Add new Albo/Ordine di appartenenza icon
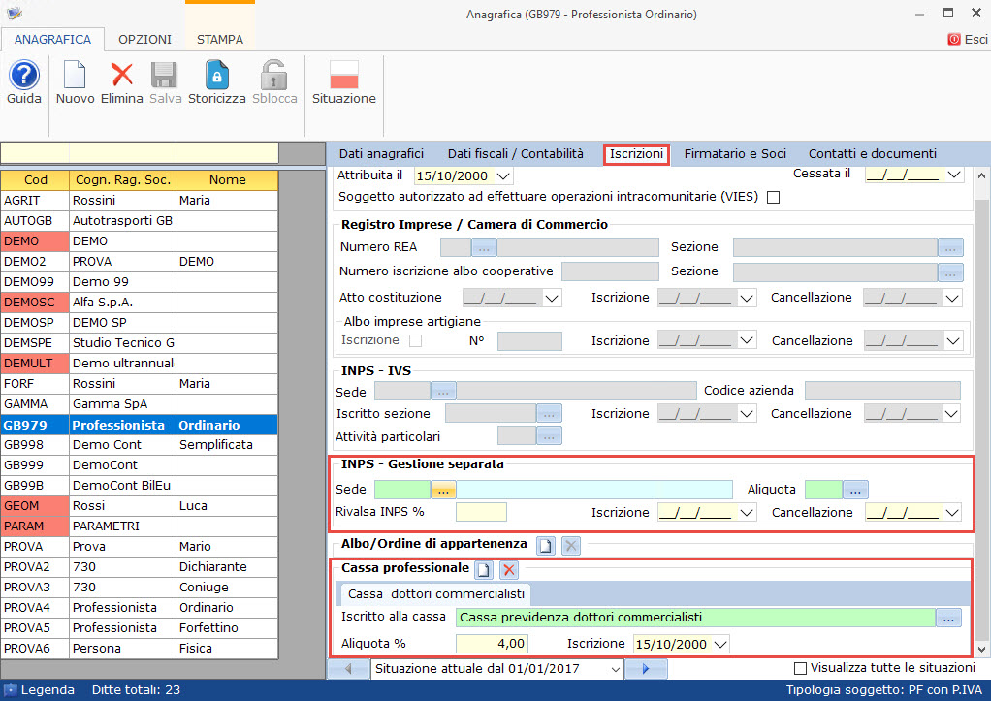The height and width of the screenshot is (701, 991). click(546, 545)
